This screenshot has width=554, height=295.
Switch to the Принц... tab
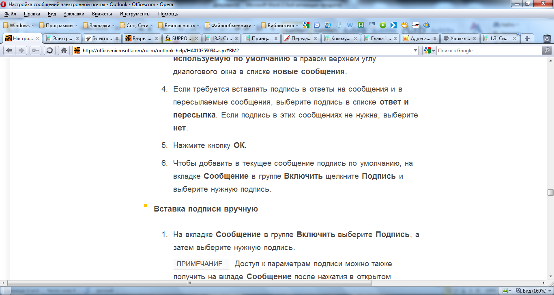tap(261, 38)
